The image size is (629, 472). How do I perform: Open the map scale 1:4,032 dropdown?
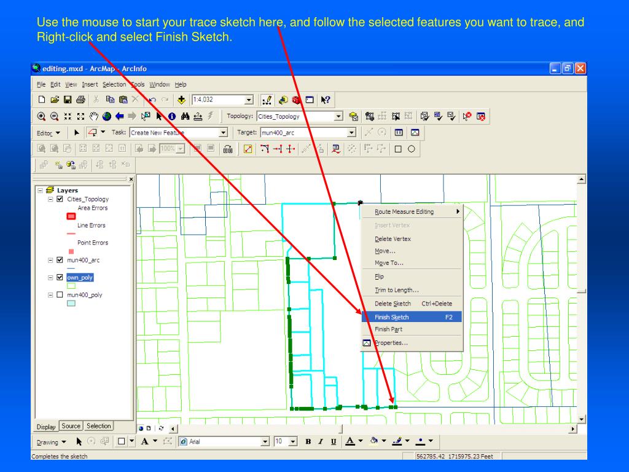tap(249, 100)
